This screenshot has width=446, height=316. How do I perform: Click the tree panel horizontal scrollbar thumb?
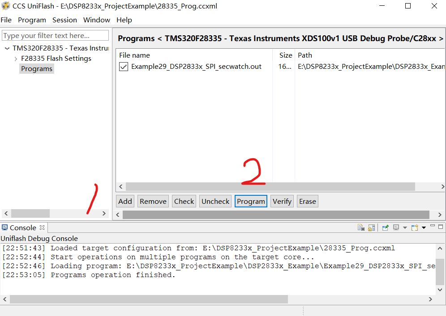pos(30,213)
